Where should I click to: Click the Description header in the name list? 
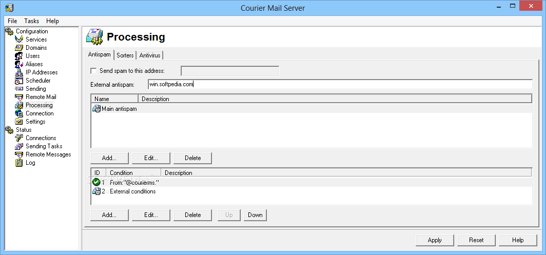pyautogui.click(x=335, y=99)
